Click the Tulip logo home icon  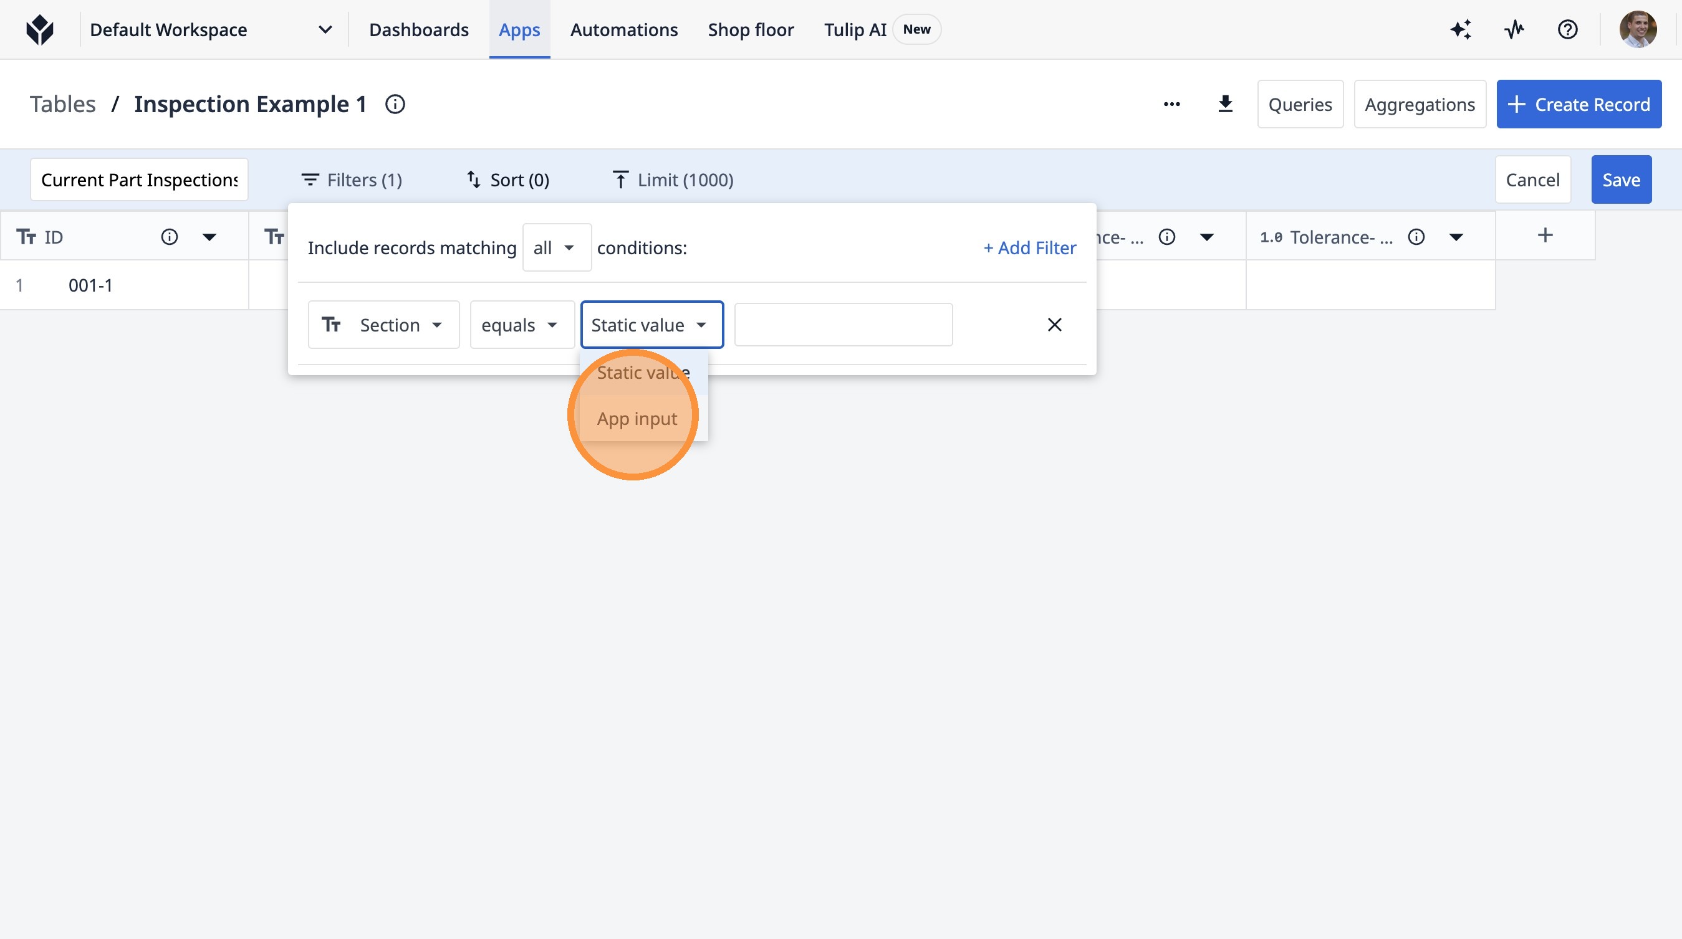click(x=40, y=29)
